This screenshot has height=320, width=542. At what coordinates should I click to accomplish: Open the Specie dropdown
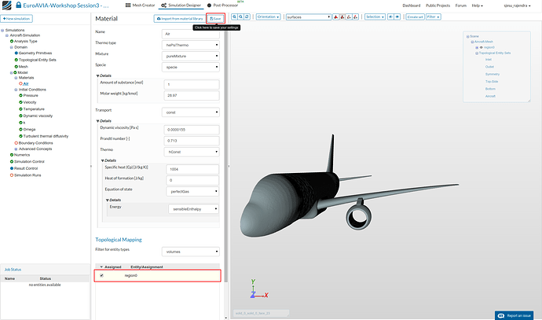(x=190, y=67)
